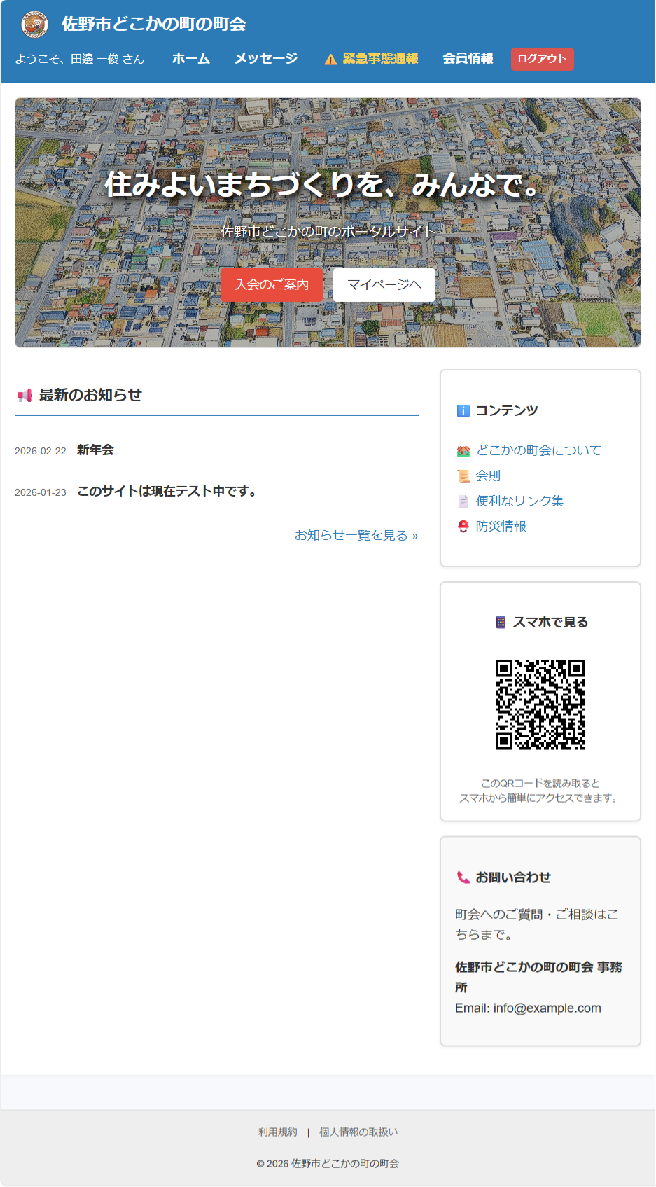Click the warning triangle icon in navigation
The width and height of the screenshot is (656, 1187).
330,60
